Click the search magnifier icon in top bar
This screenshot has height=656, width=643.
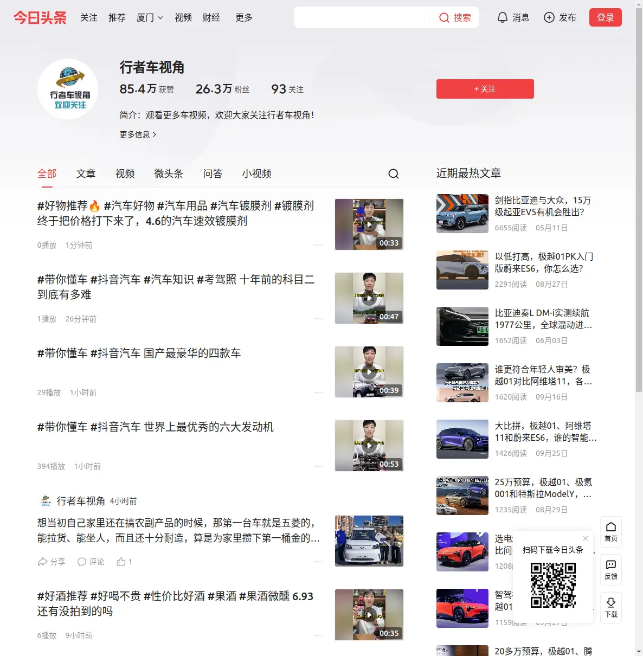pyautogui.click(x=444, y=18)
